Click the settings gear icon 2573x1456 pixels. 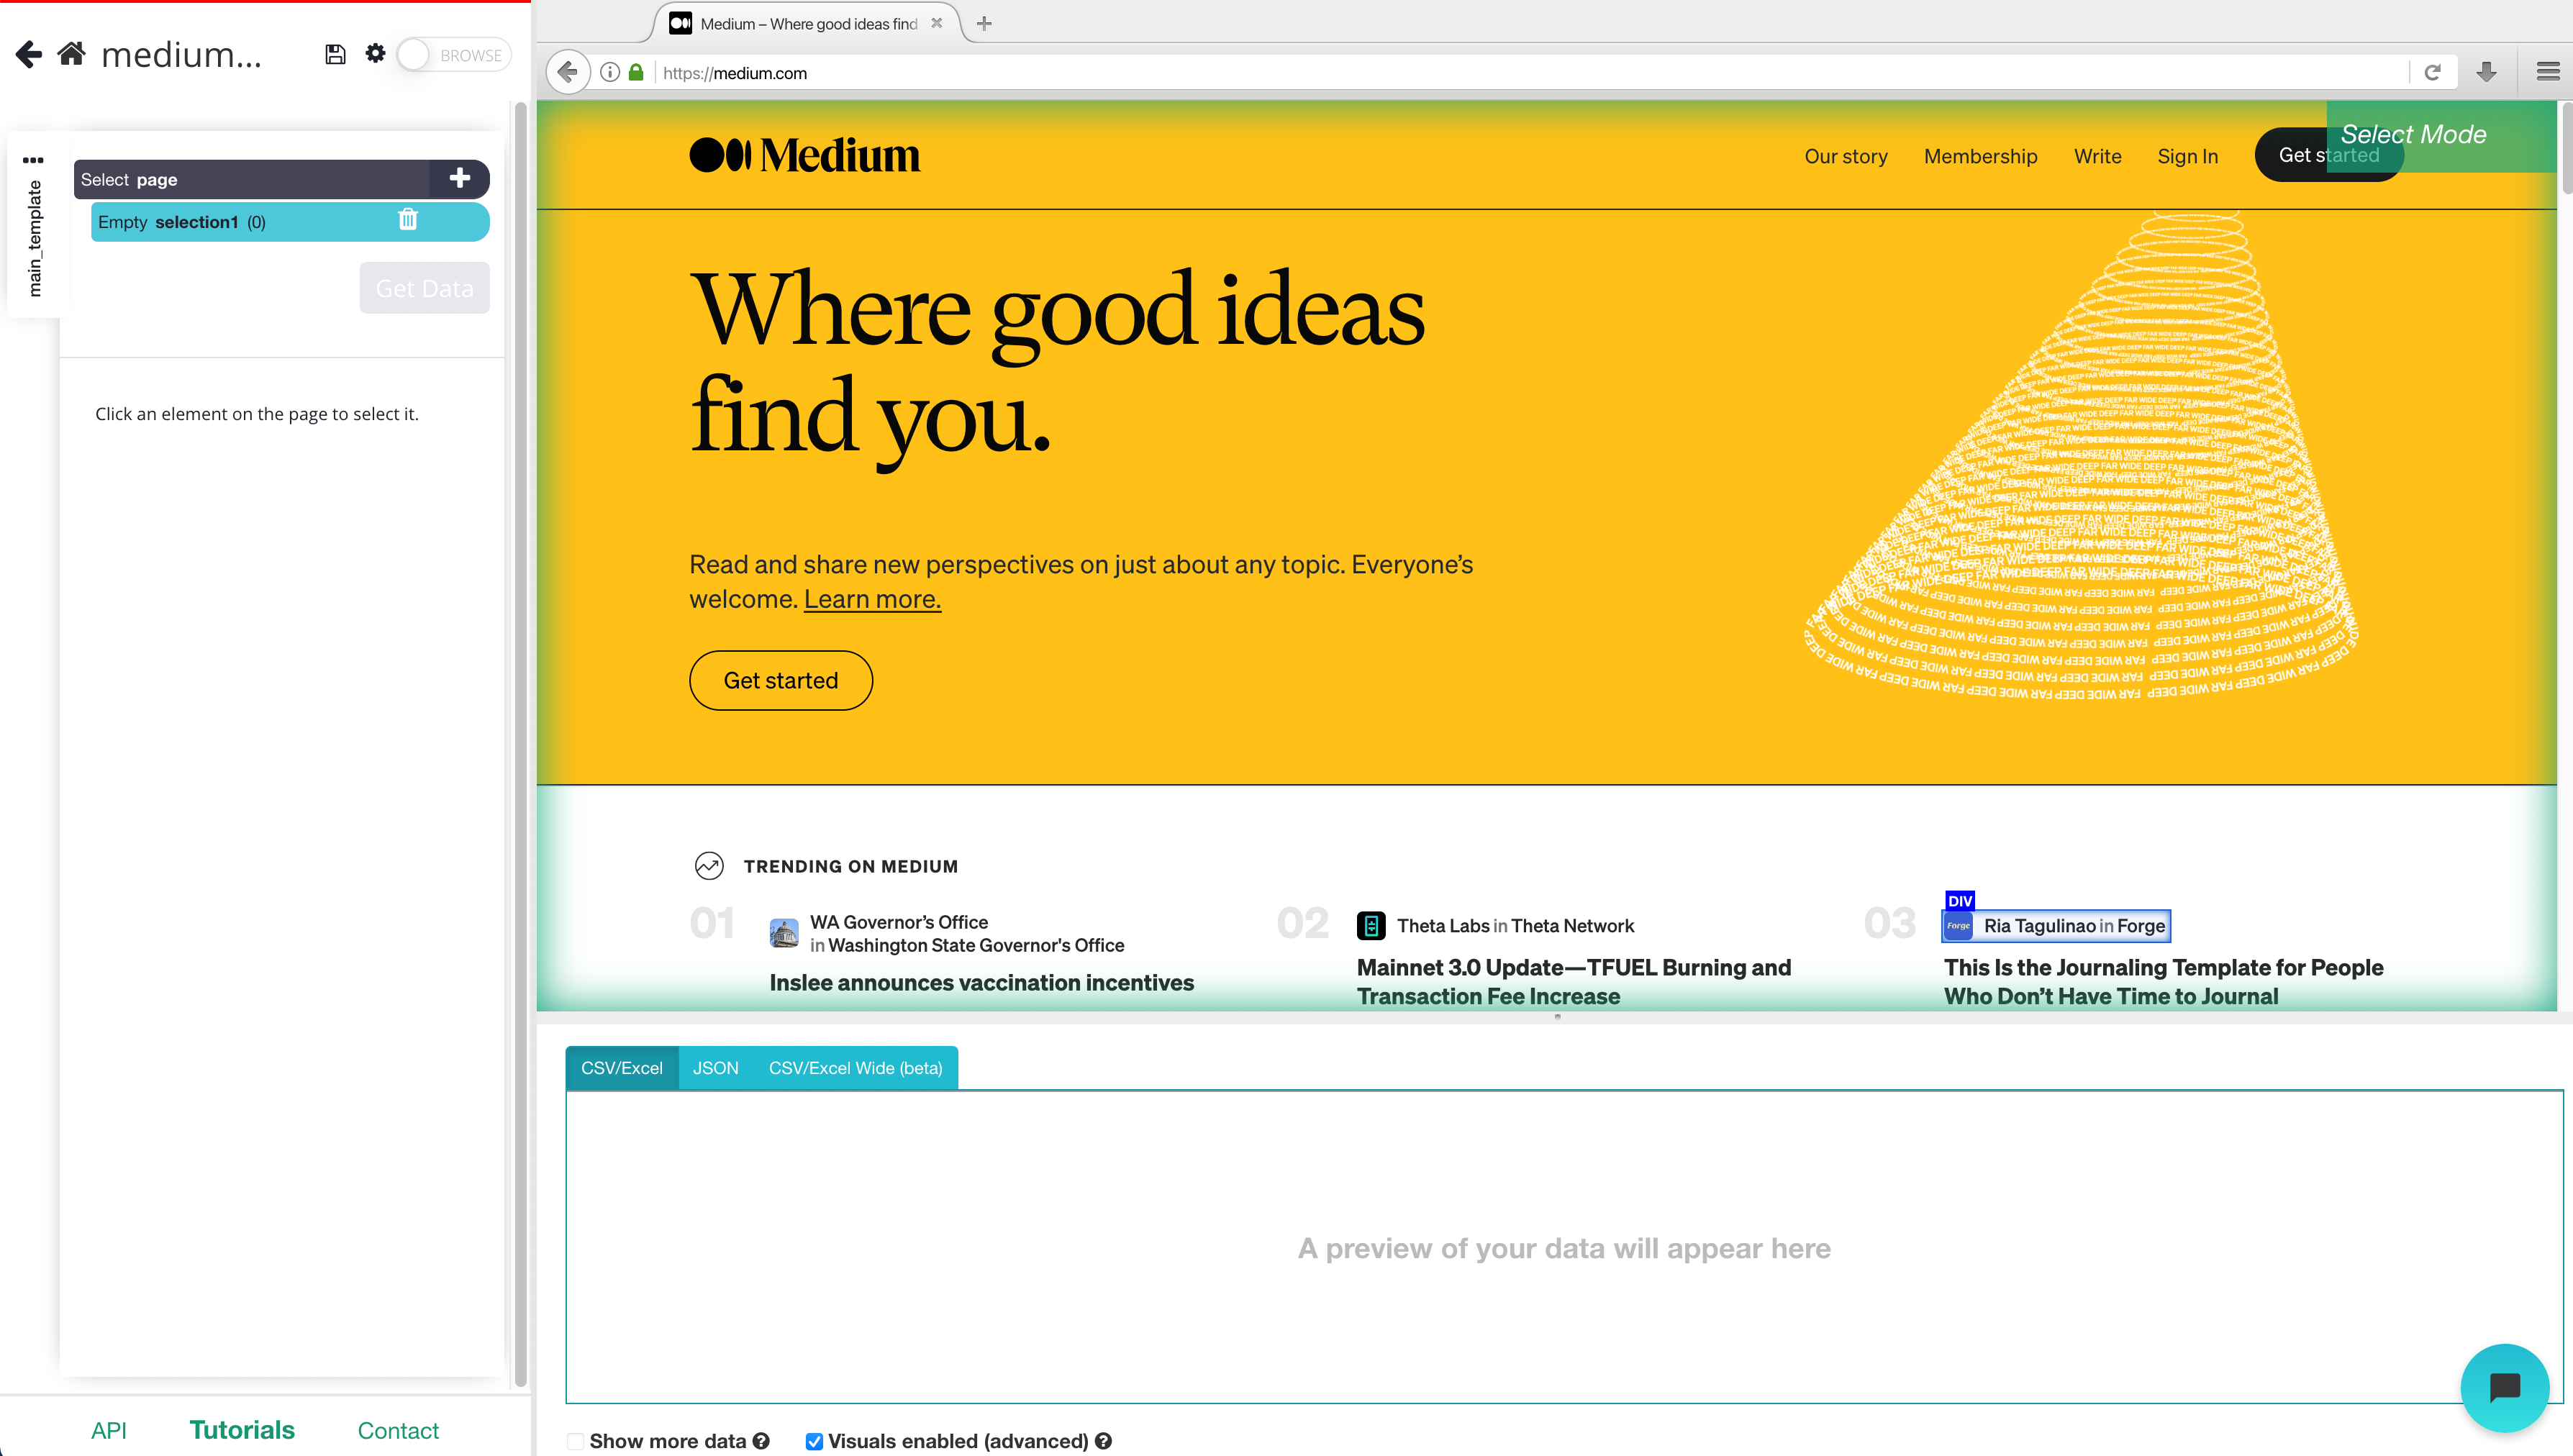[375, 53]
